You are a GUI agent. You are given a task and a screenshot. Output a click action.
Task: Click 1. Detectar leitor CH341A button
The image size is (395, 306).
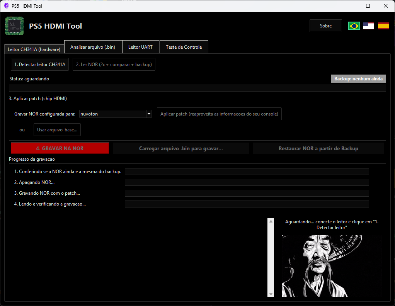(x=40, y=65)
